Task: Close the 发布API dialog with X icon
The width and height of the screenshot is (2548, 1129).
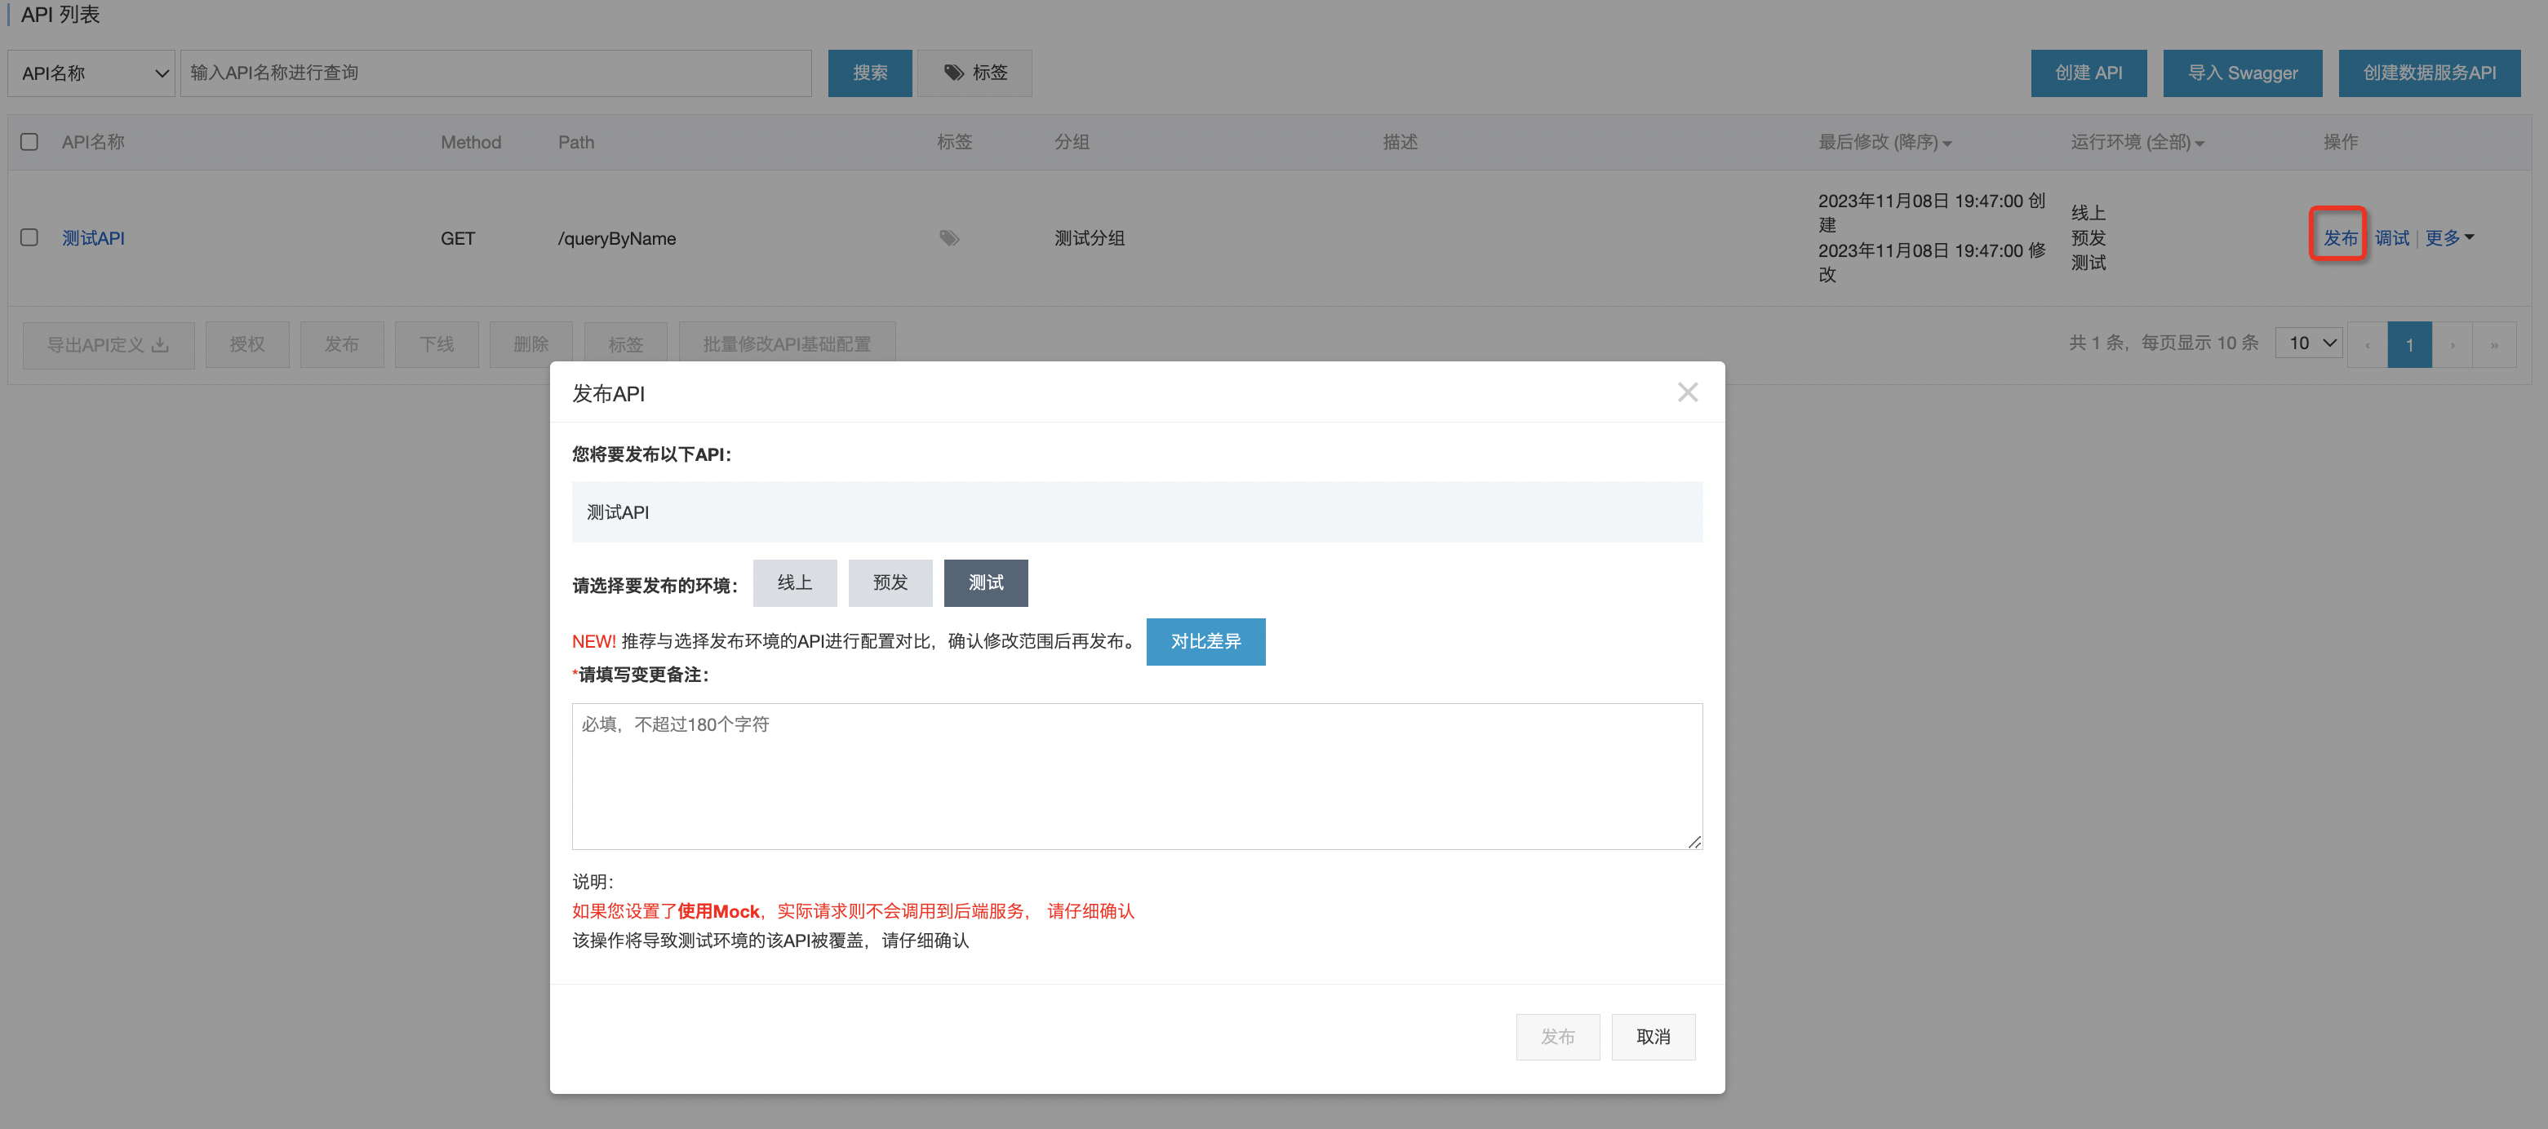Action: click(x=1688, y=392)
